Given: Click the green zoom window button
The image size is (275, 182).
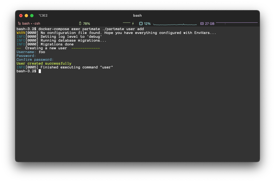Looking at the screenshot, I should (x=32, y=16).
